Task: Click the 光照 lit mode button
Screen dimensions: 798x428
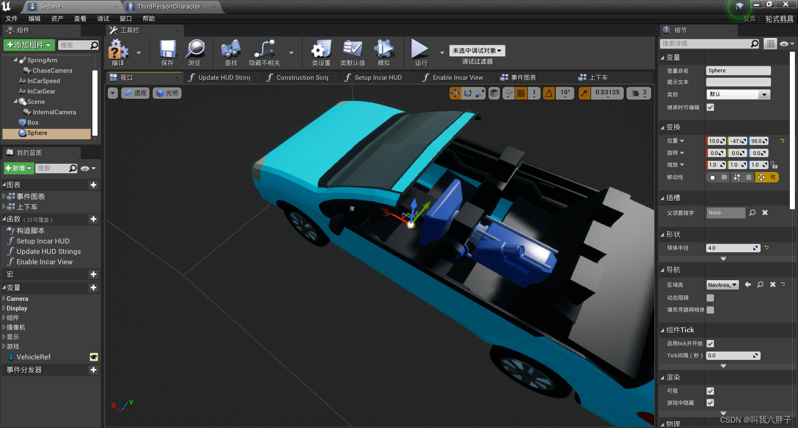Action: [x=167, y=93]
